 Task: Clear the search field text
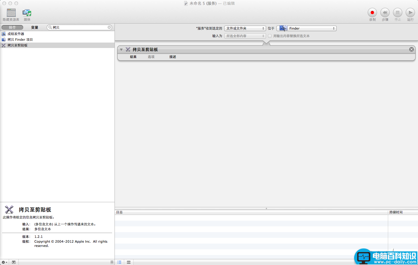(x=109, y=27)
